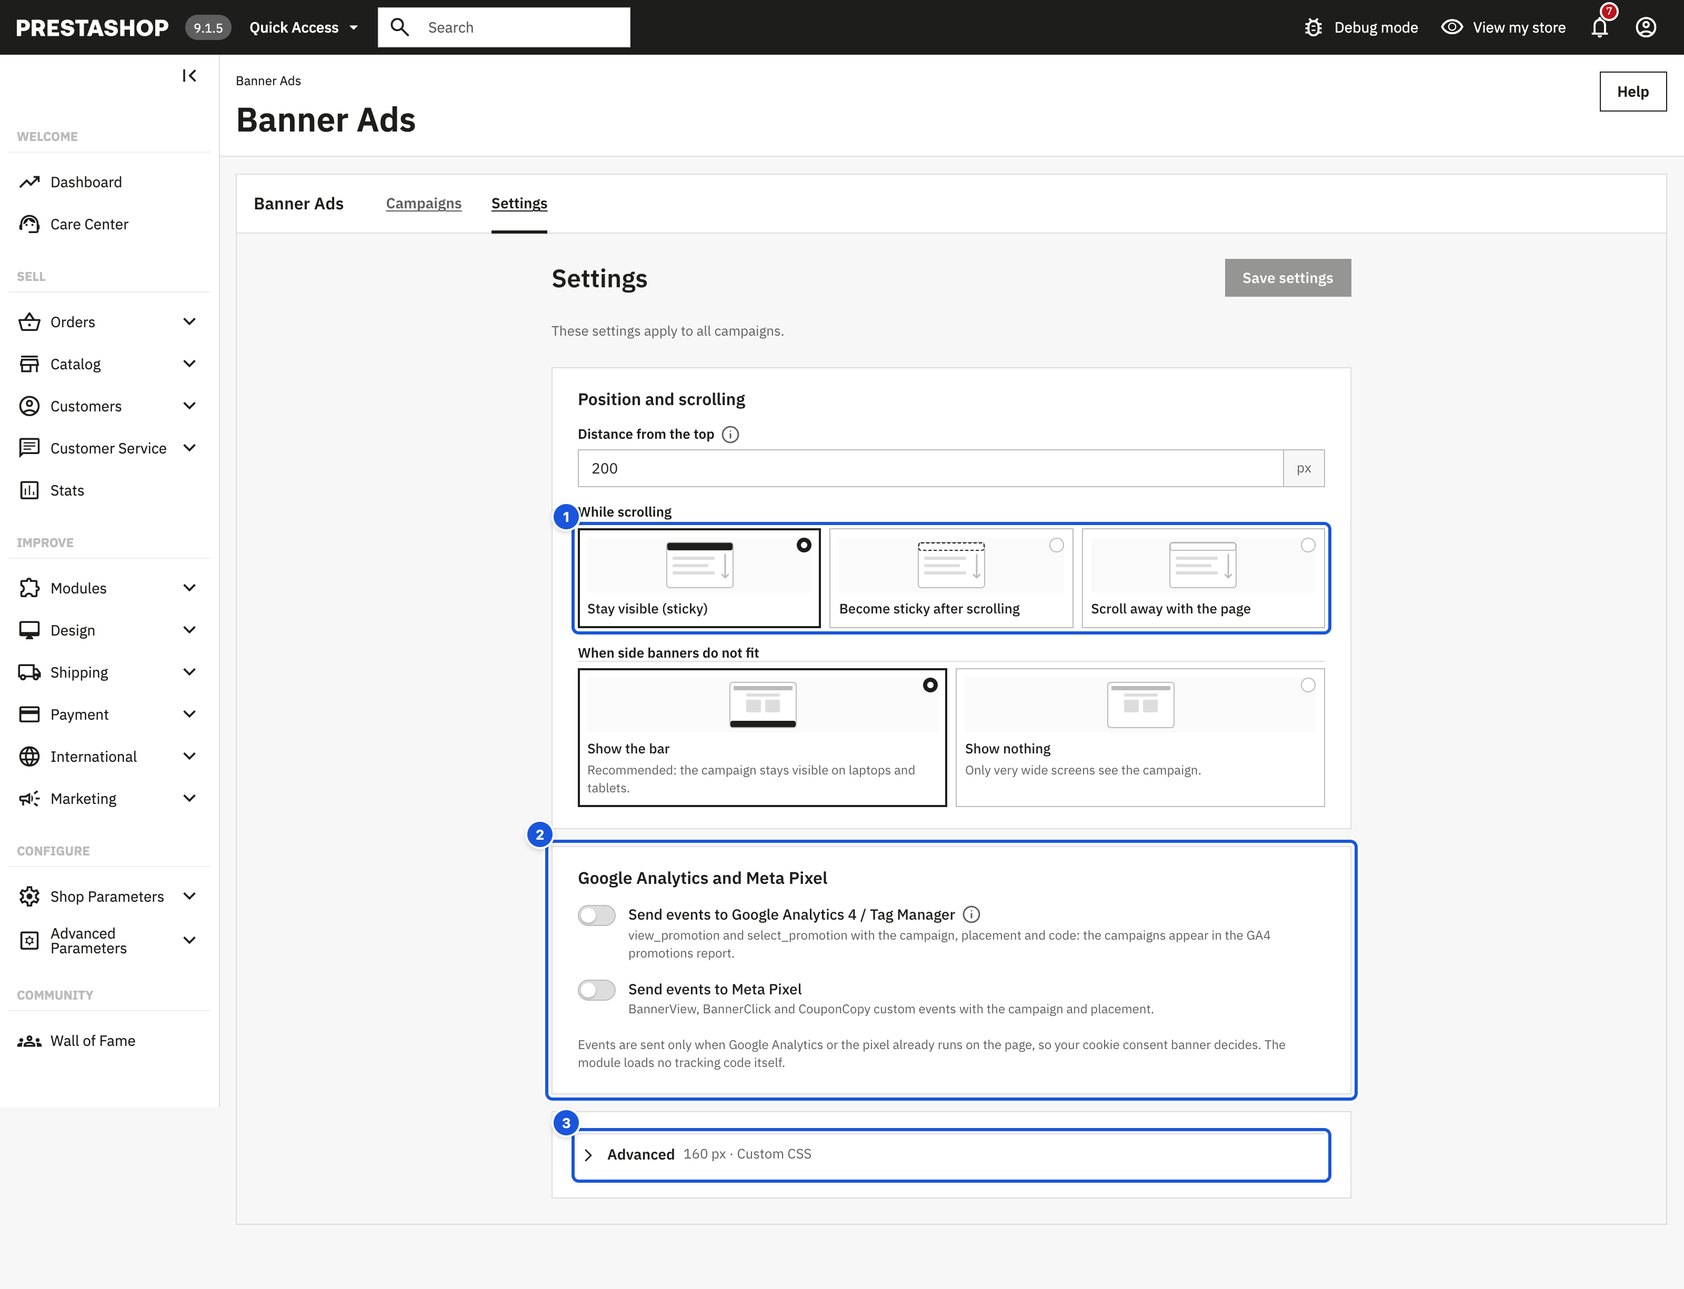This screenshot has width=1684, height=1289.
Task: Click the Distance from the top input field
Action: [x=930, y=468]
